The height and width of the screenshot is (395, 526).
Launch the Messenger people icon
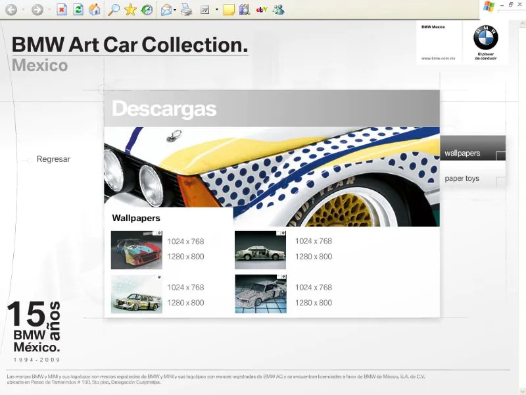278,10
